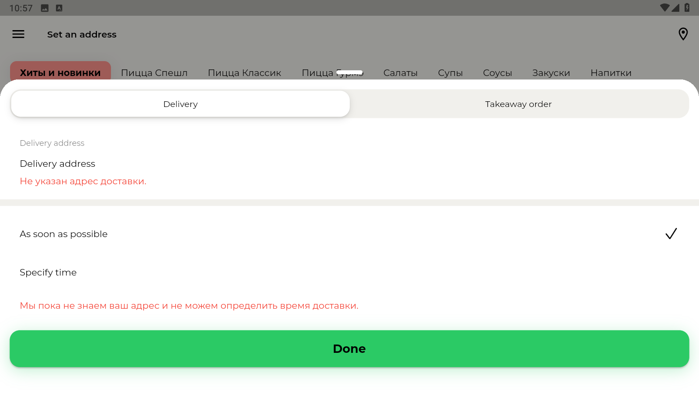Tap the letter A notification icon
The width and height of the screenshot is (699, 393).
[59, 8]
